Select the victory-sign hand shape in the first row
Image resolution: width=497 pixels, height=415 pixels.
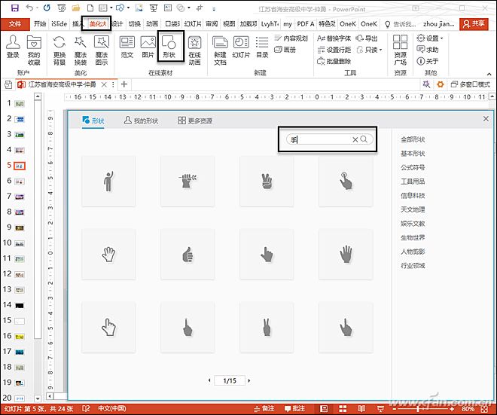click(267, 181)
